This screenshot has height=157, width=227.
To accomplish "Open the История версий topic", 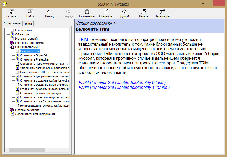I will [26, 39].
